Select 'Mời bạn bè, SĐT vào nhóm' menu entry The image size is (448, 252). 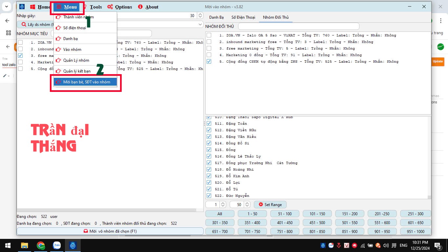pyautogui.click(x=85, y=82)
